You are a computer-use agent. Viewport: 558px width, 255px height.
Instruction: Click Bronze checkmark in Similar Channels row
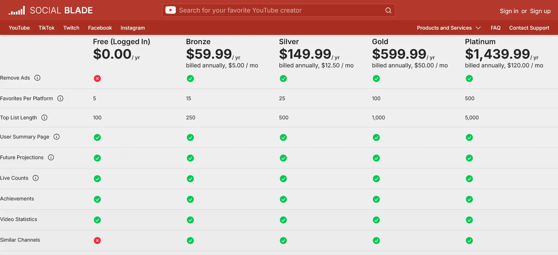coord(190,240)
